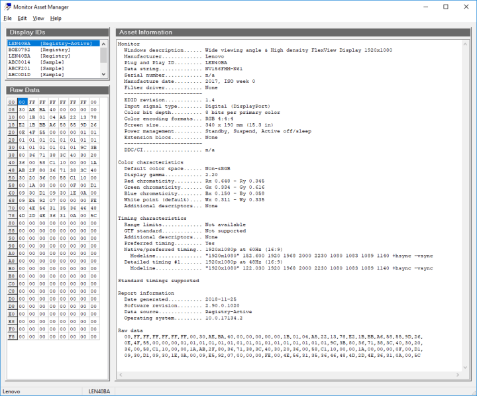Open the Edit menu

pos(22,18)
